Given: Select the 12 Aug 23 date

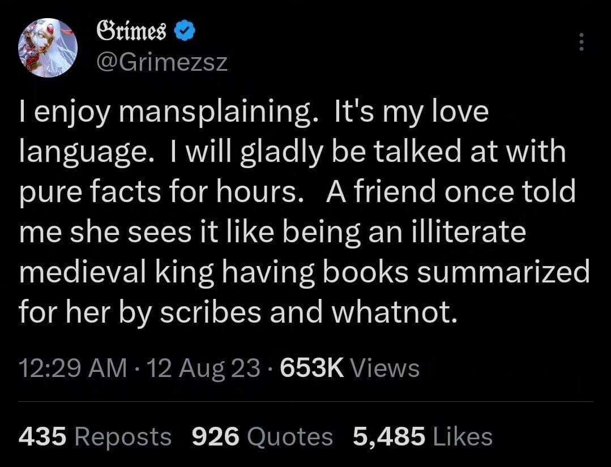Looking at the screenshot, I should 204,368.
